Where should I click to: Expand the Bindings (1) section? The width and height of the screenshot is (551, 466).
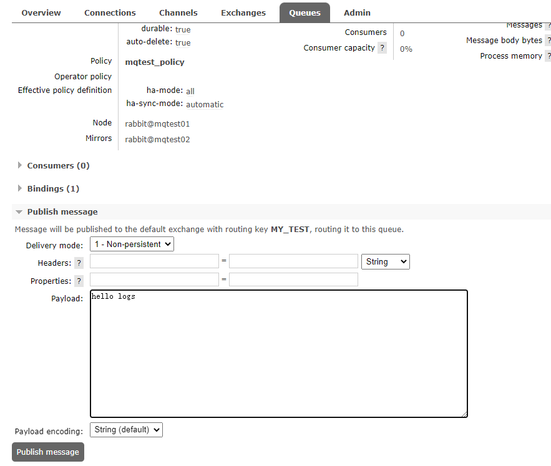coord(53,189)
